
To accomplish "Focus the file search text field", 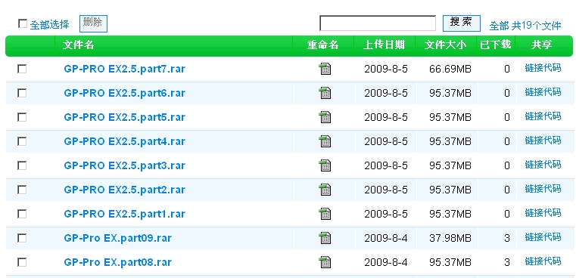I will pyautogui.click(x=378, y=23).
